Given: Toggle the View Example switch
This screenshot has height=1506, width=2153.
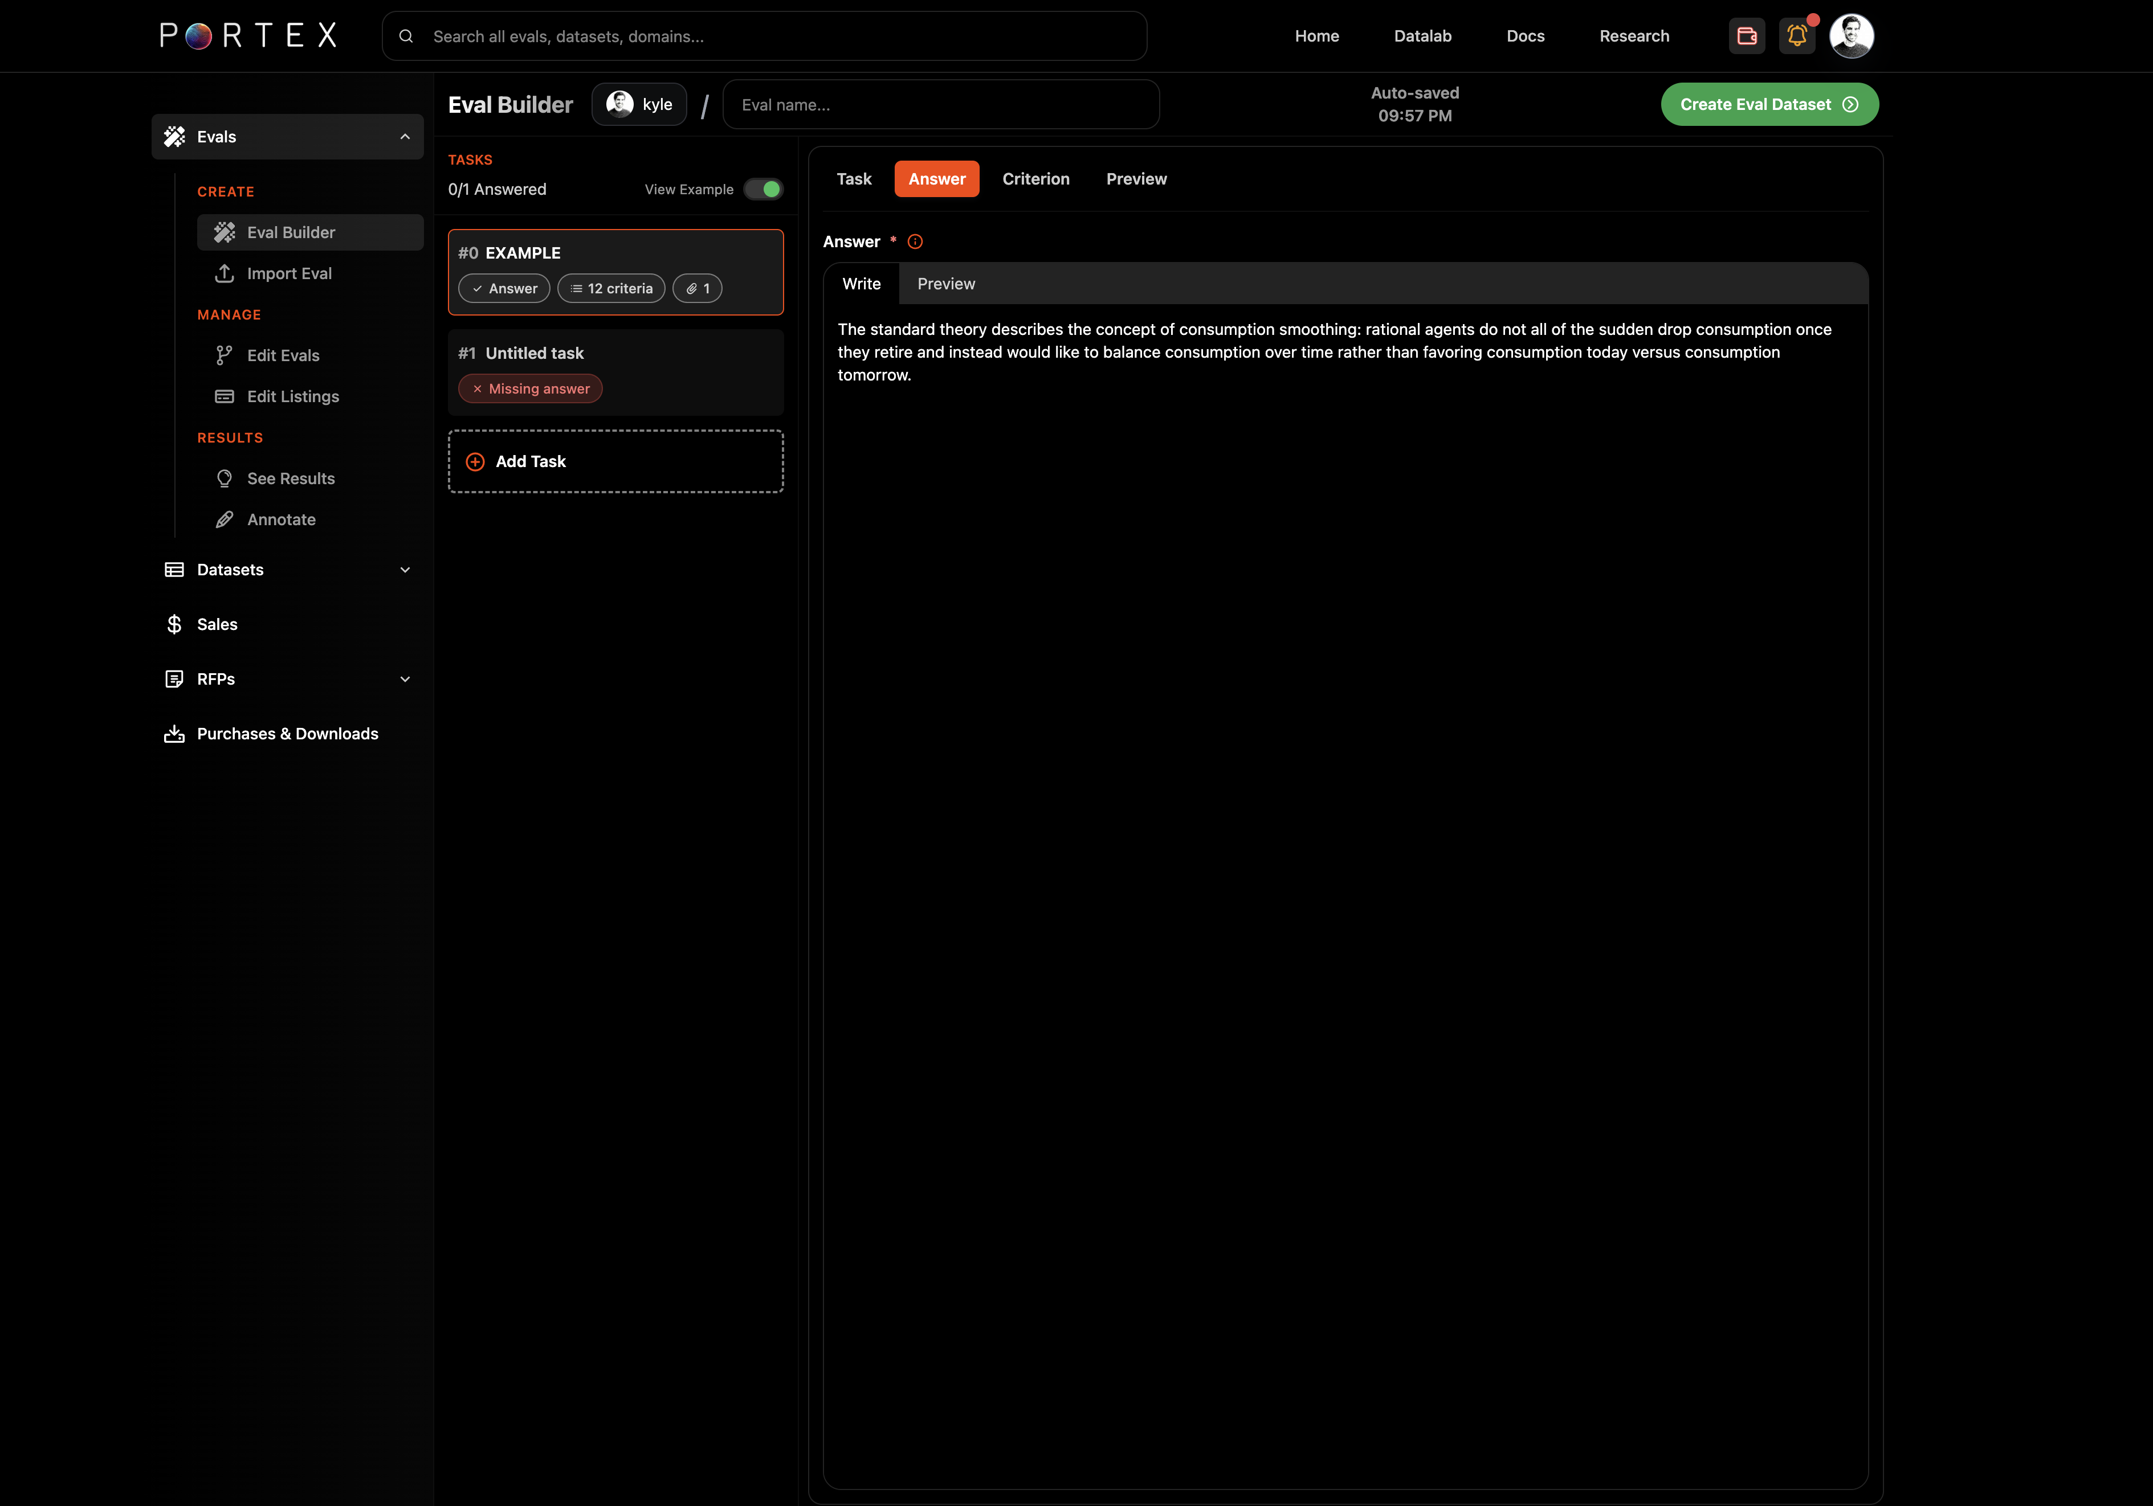Looking at the screenshot, I should 763,189.
